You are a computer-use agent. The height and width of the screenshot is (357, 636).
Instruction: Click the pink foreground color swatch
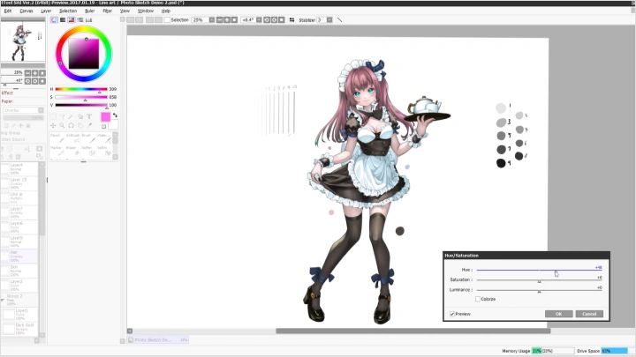105,117
